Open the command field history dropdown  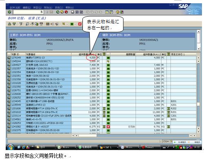(42, 12)
